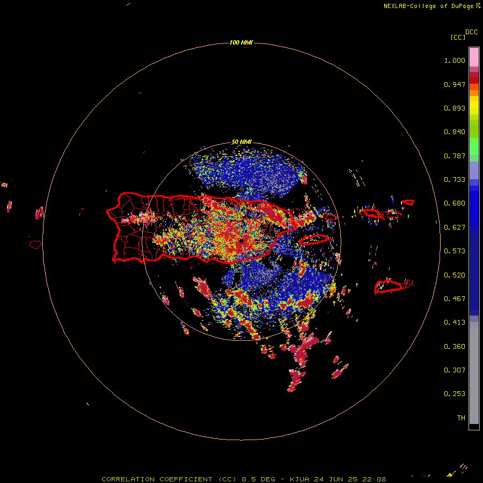Select the 0.573 scale value

(x=455, y=251)
